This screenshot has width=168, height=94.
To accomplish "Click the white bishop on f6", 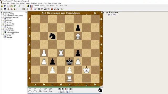I will pyautogui.click(x=78, y=36).
